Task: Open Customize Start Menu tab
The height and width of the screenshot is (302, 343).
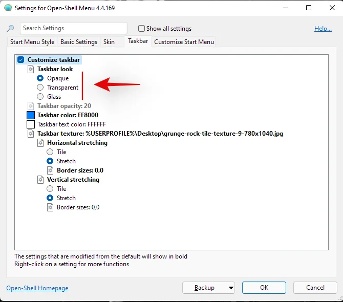Action: [184, 42]
